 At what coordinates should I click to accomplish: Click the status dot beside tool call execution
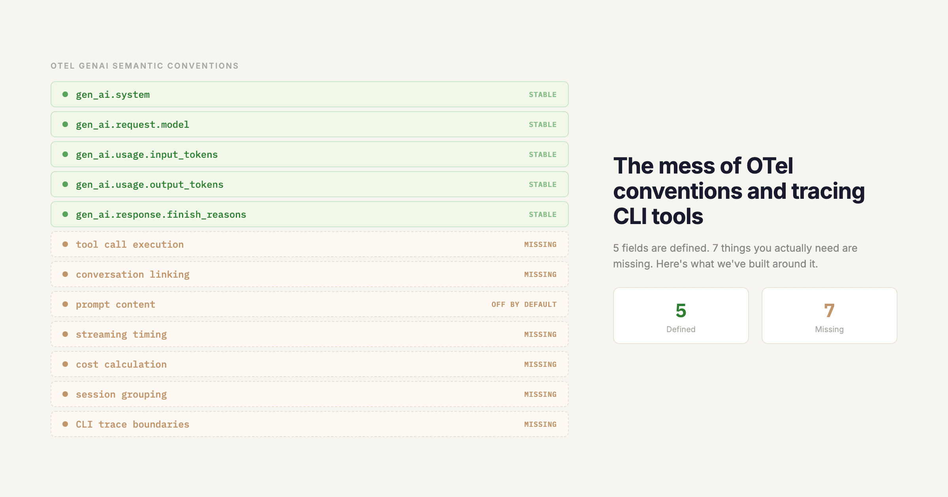tap(66, 244)
